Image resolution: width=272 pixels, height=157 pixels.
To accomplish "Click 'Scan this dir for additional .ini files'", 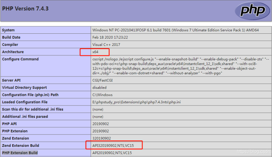I will (x=33, y=109).
